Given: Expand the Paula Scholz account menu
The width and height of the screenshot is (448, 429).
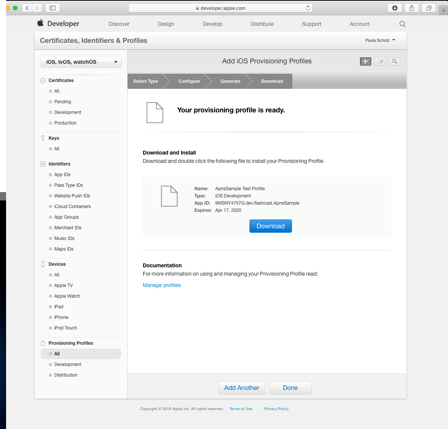Looking at the screenshot, I should coord(380,40).
